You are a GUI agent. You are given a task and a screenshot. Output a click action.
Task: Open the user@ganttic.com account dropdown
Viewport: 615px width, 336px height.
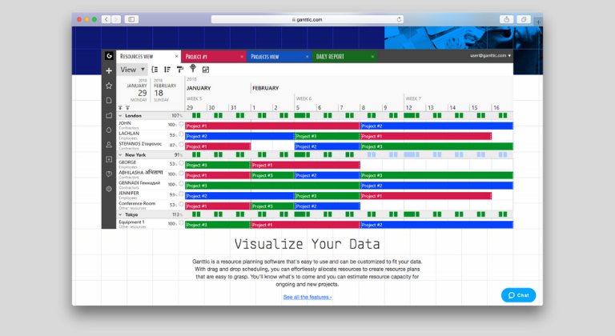[490, 56]
